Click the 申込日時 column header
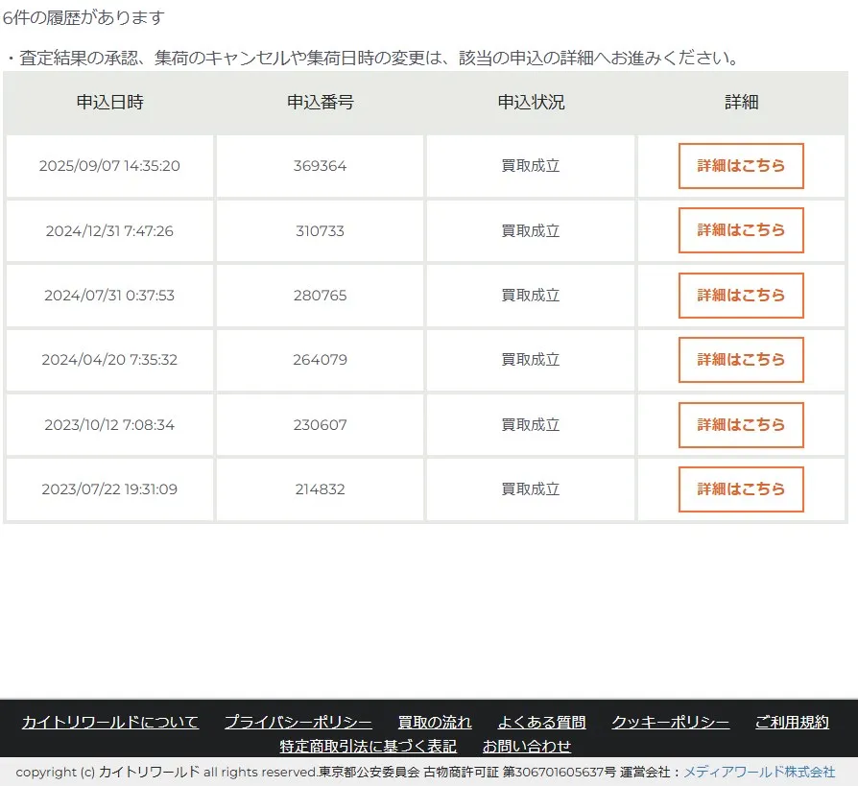Image resolution: width=858 pixels, height=786 pixels. [x=109, y=103]
